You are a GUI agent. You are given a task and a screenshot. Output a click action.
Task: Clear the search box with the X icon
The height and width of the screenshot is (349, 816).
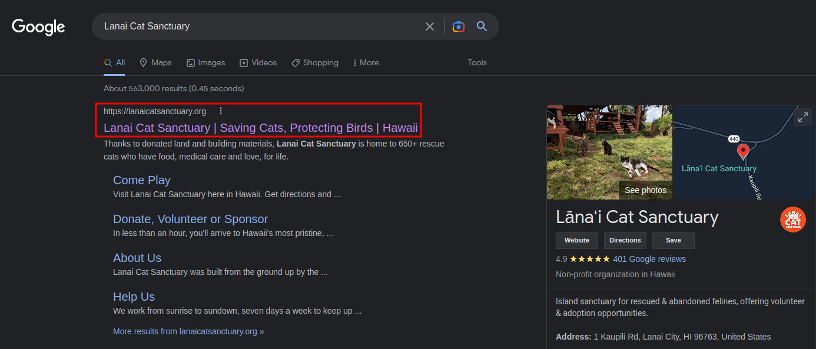pyautogui.click(x=430, y=26)
